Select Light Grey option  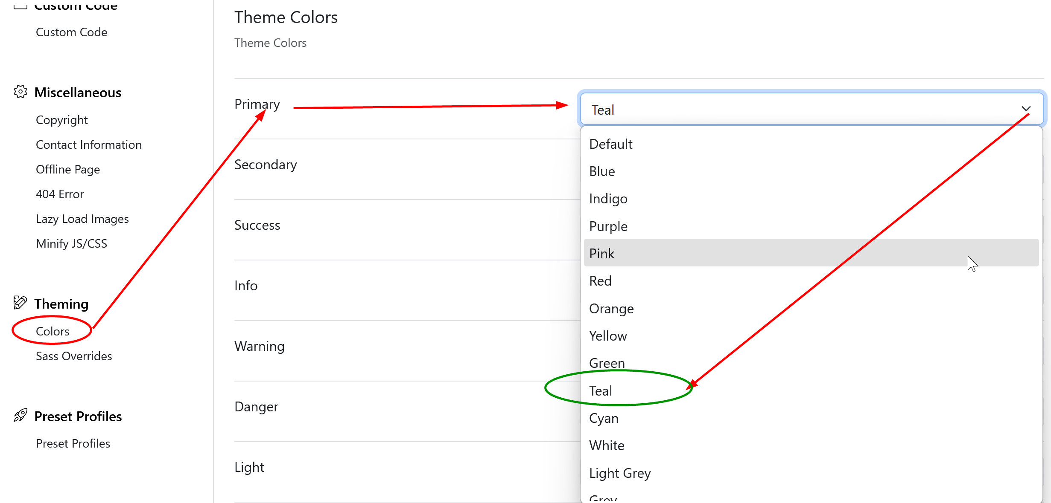click(x=620, y=473)
